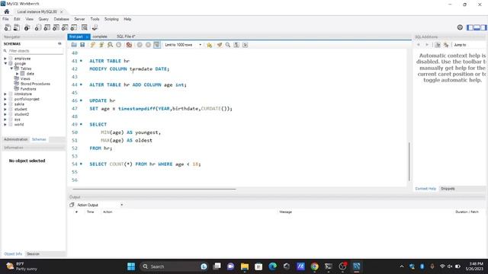
Task: Go back in SQL Additions help
Action: tap(419, 45)
